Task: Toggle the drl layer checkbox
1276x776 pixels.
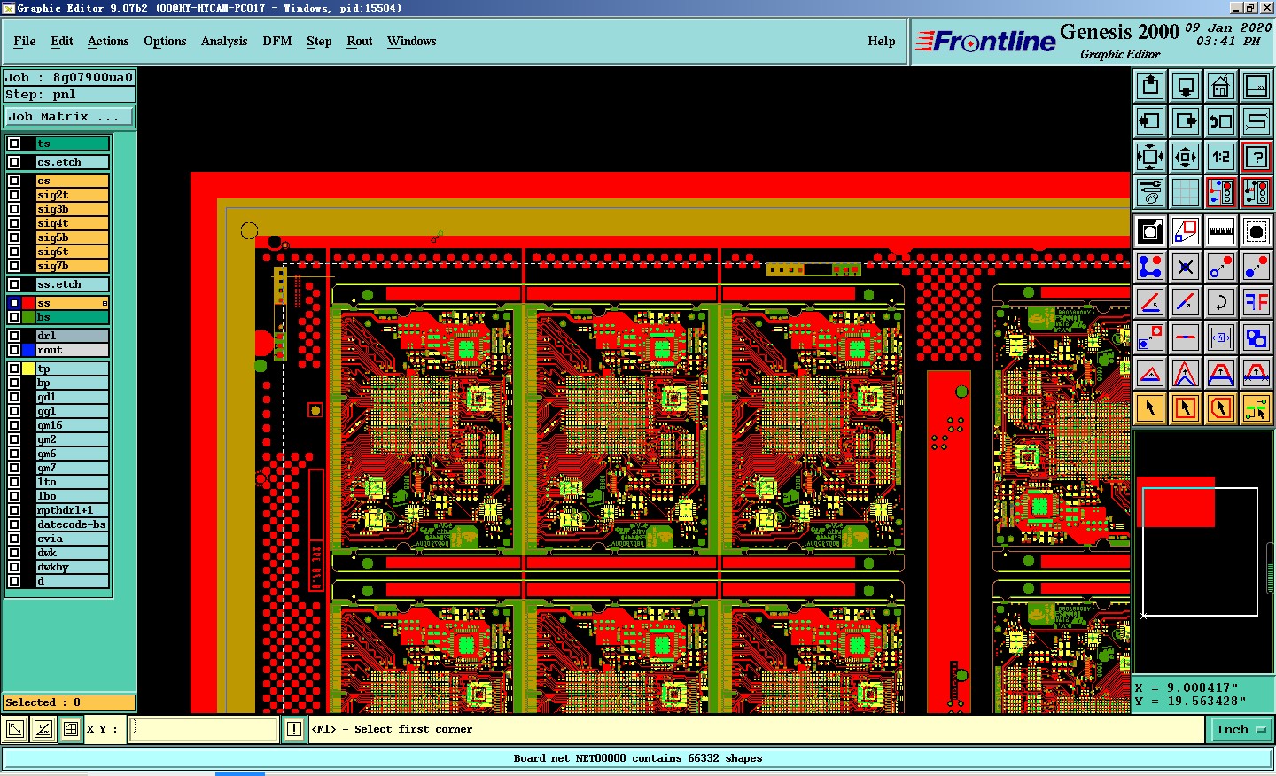Action: [14, 336]
